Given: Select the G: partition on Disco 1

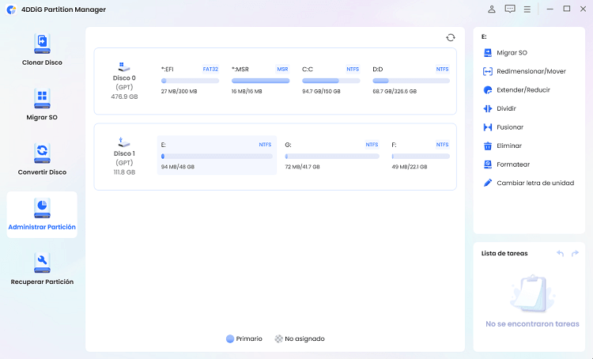Looking at the screenshot, I should [x=331, y=156].
